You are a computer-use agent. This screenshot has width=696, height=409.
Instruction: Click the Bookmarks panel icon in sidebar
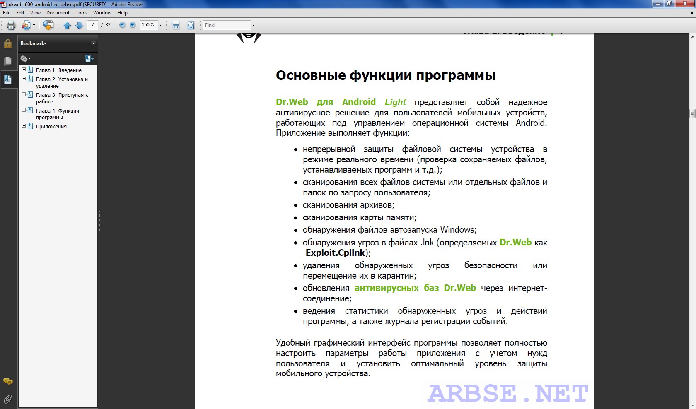point(8,79)
